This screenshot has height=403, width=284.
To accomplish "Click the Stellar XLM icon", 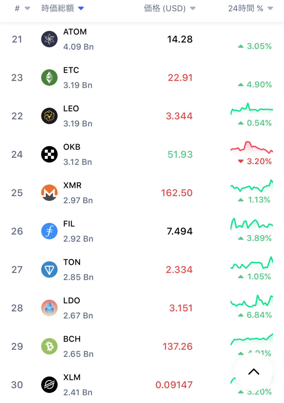I will tap(49, 385).
